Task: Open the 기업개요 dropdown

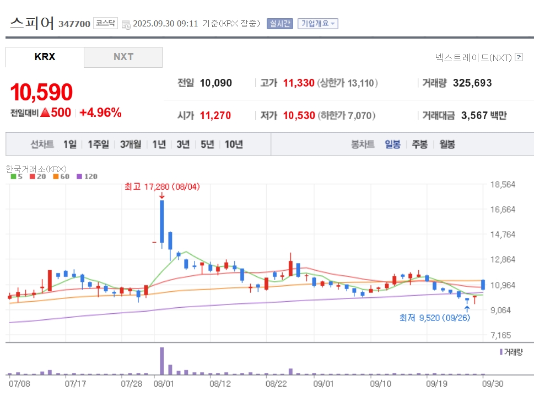Action: coord(318,24)
